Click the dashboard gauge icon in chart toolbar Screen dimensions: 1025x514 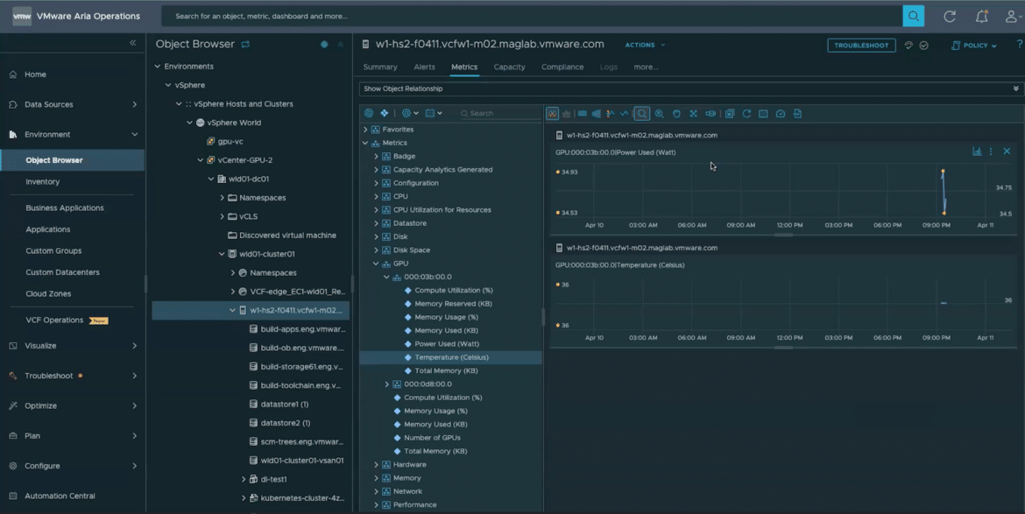pos(780,114)
